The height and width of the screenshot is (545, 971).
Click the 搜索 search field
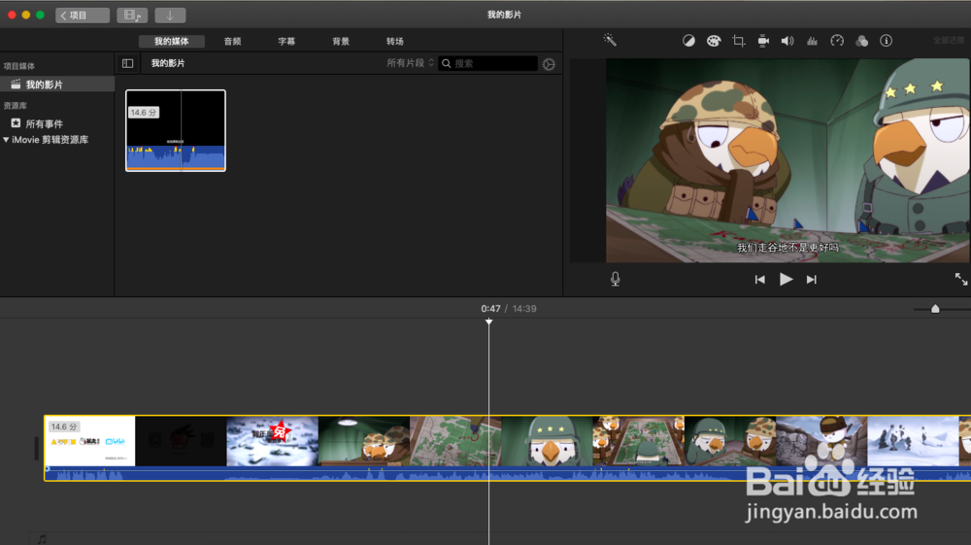pyautogui.click(x=488, y=63)
